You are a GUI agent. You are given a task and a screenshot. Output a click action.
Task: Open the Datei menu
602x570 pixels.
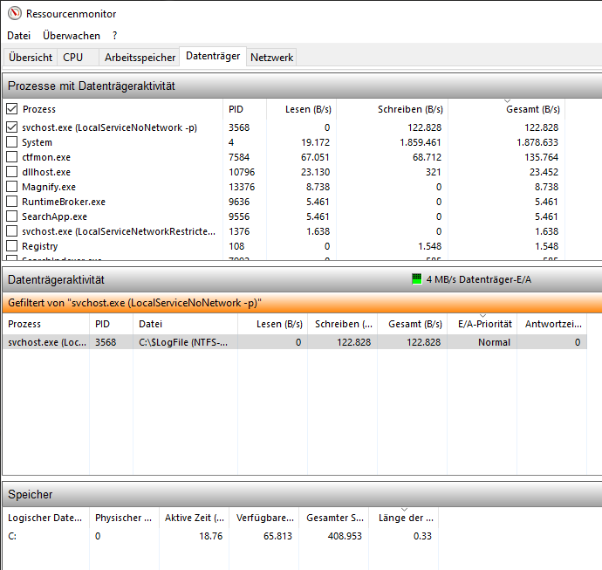tap(19, 36)
